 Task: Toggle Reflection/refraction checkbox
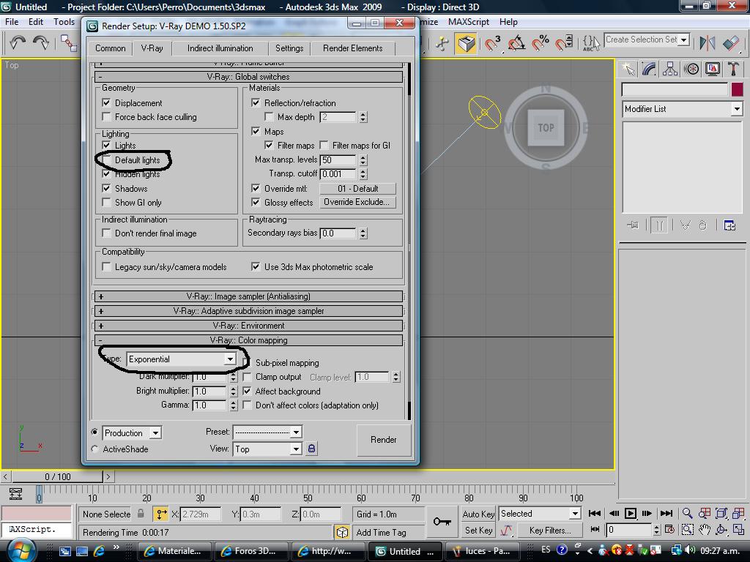click(256, 102)
